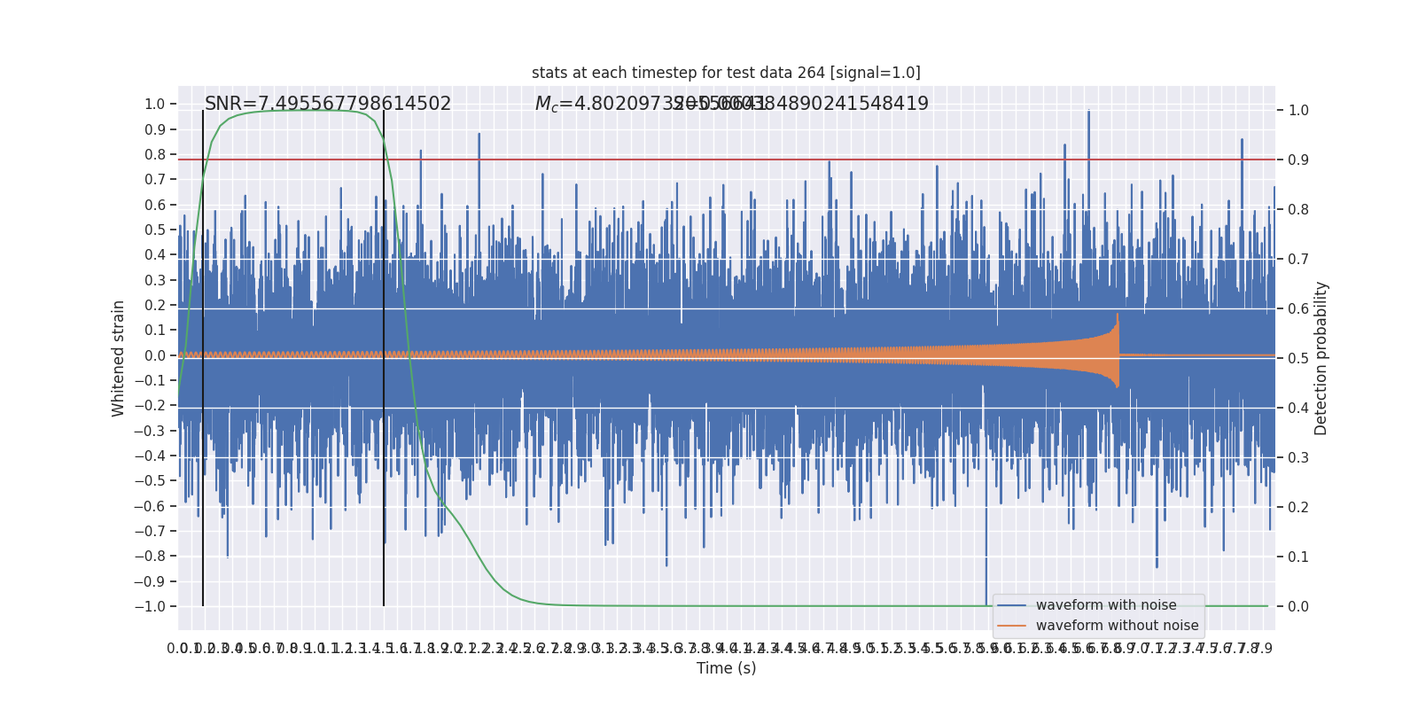1418x709 pixels.
Task: Click the −1.0 tick on left axis
Action: (150, 606)
